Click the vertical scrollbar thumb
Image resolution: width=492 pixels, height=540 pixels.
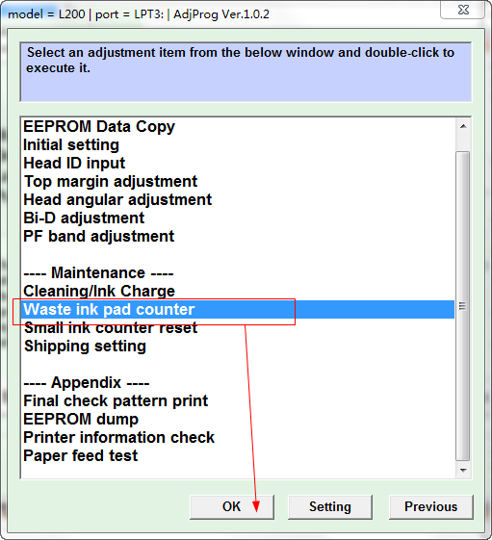click(x=463, y=306)
